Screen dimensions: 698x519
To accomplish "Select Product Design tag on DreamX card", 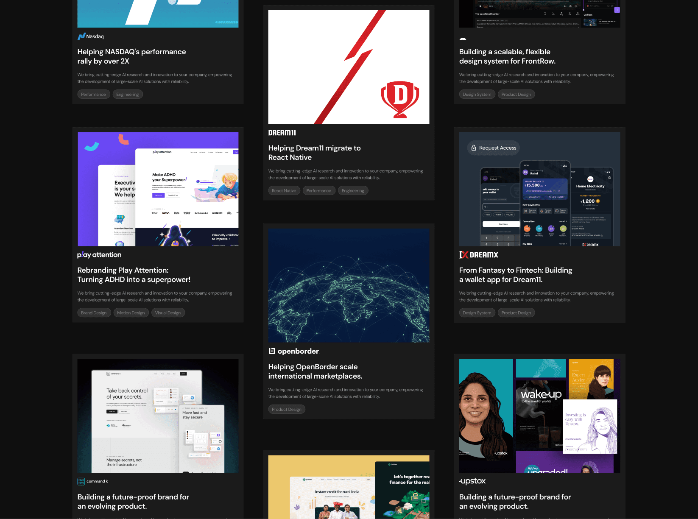I will pos(516,313).
